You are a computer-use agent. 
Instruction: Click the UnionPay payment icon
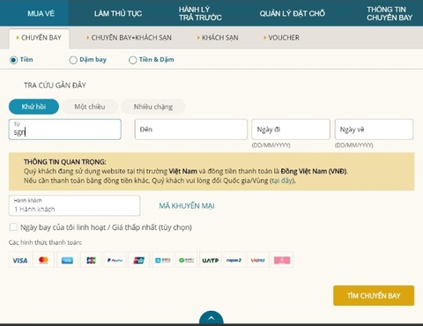[x=138, y=260]
